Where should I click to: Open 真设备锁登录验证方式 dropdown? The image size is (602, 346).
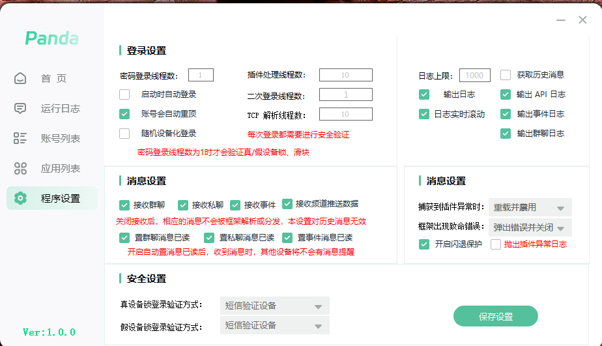(x=275, y=306)
